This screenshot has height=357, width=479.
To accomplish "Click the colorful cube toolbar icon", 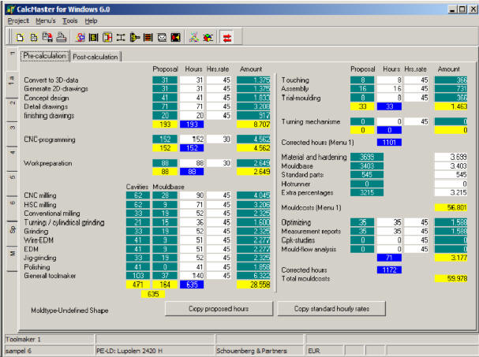I will pos(208,37).
